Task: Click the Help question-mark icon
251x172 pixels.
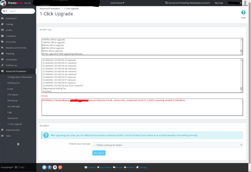Action: (243, 12)
